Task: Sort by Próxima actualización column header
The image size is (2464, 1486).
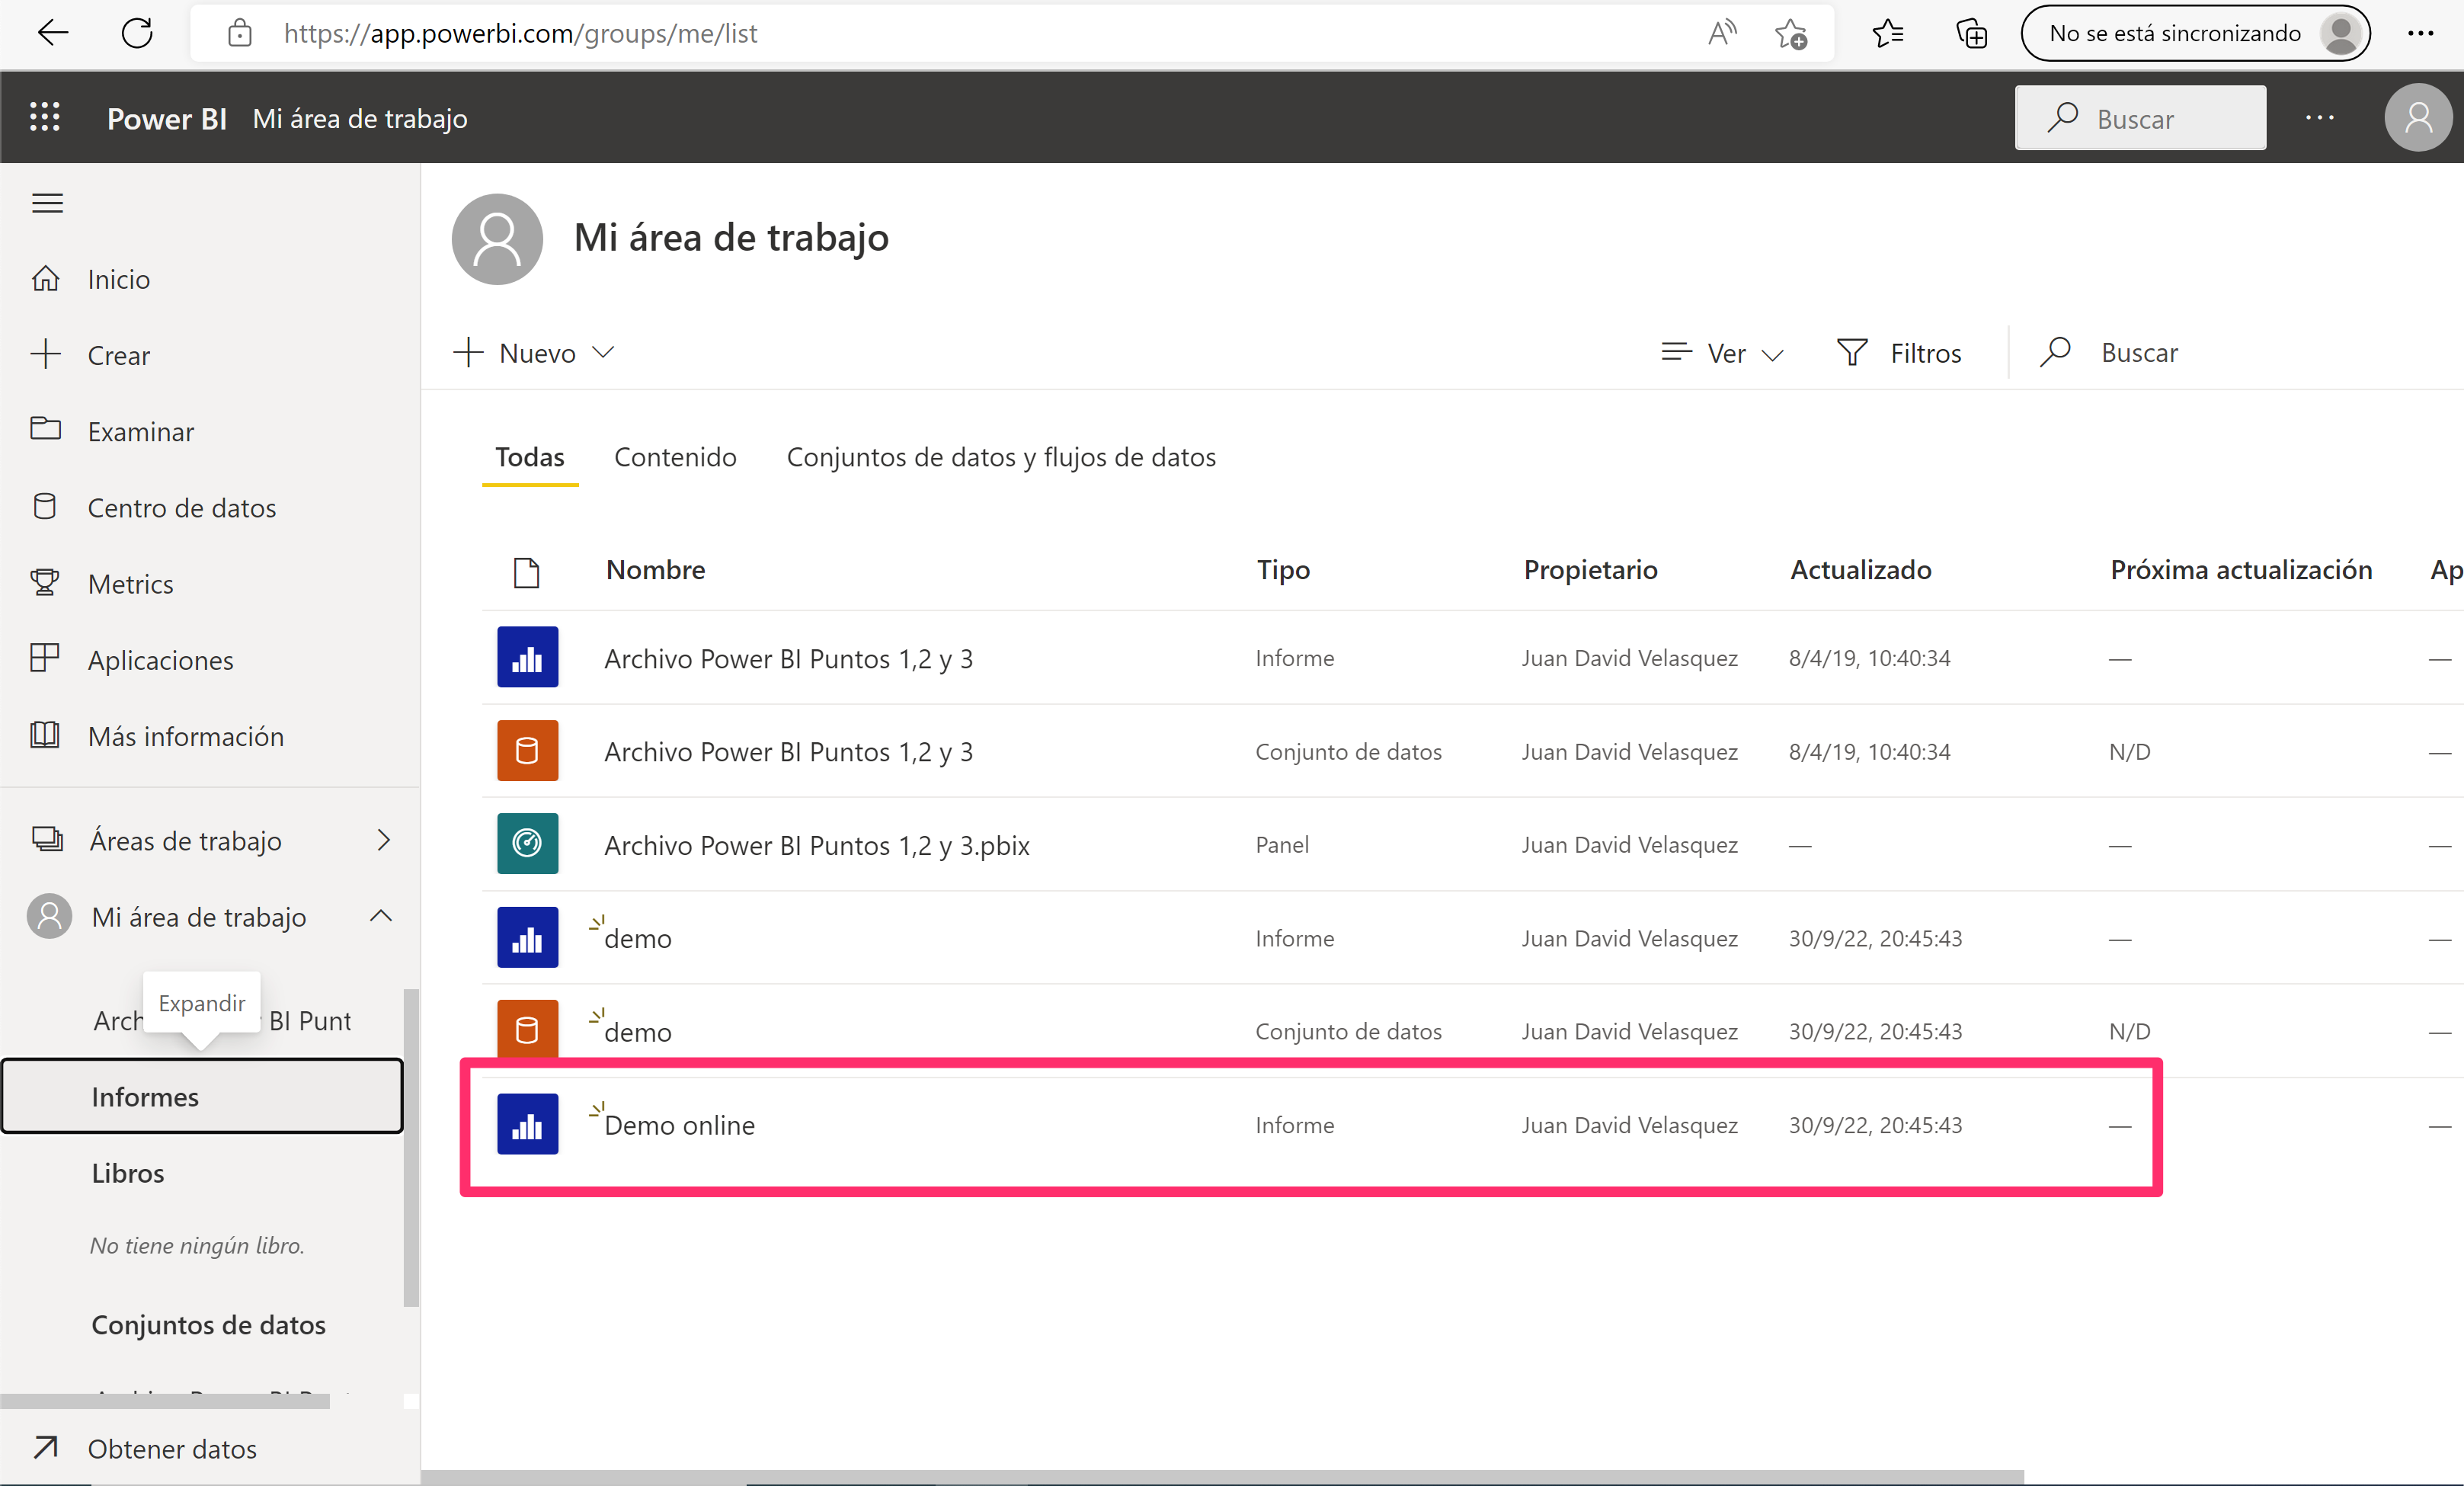Action: [x=2241, y=570]
